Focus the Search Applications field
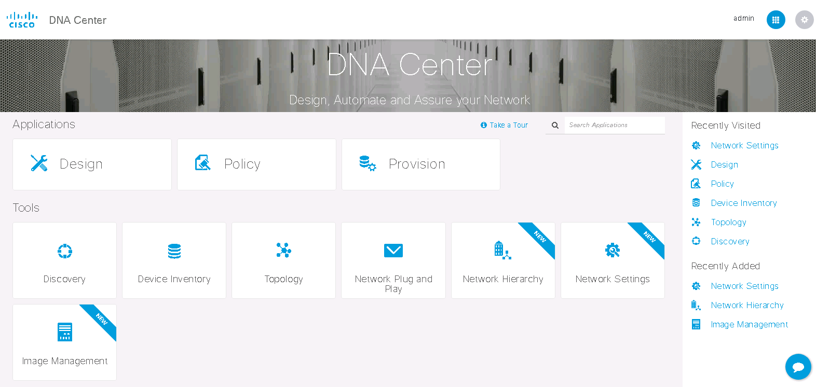This screenshot has height=387, width=816. pos(615,125)
